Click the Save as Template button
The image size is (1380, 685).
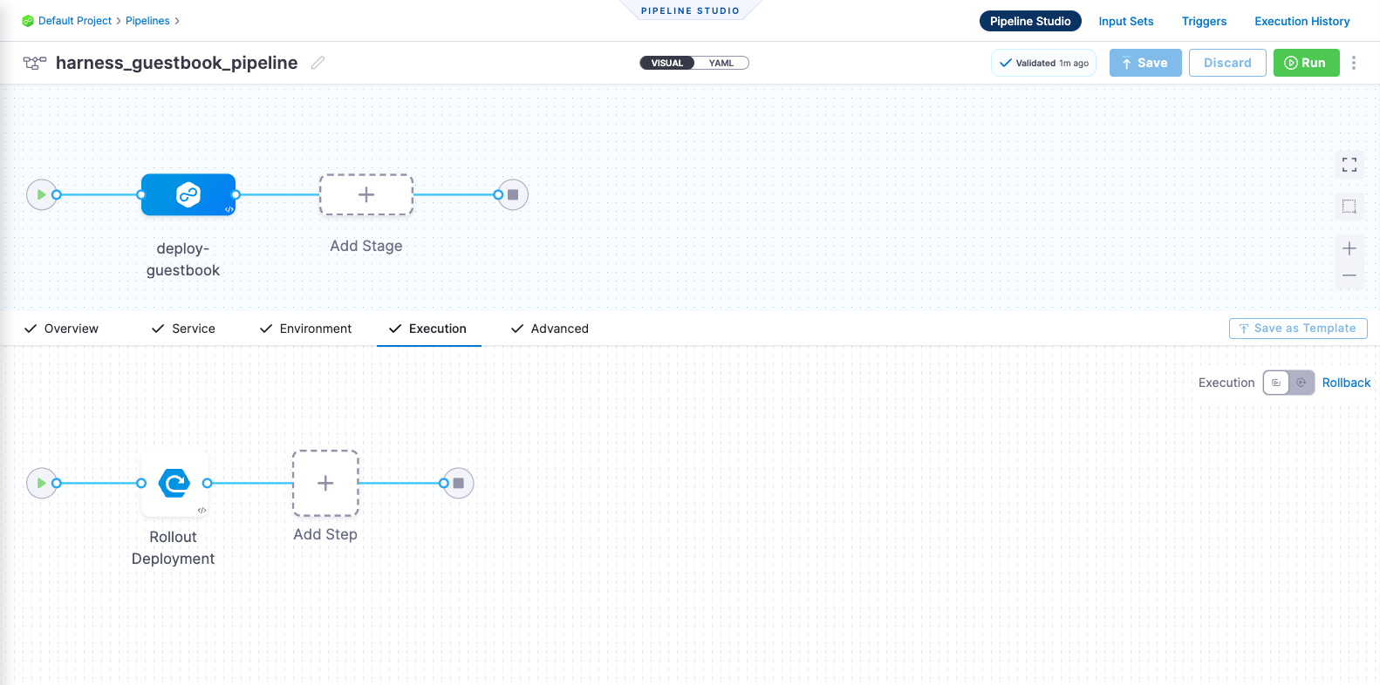[x=1297, y=329]
